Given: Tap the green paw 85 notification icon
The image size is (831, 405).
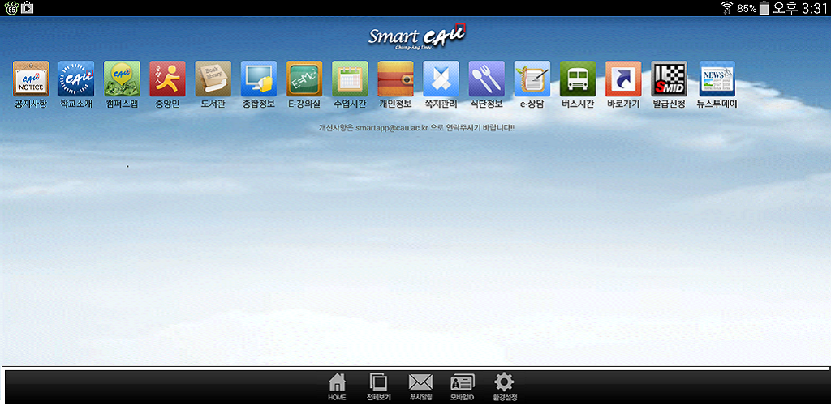Looking at the screenshot, I should (x=11, y=8).
